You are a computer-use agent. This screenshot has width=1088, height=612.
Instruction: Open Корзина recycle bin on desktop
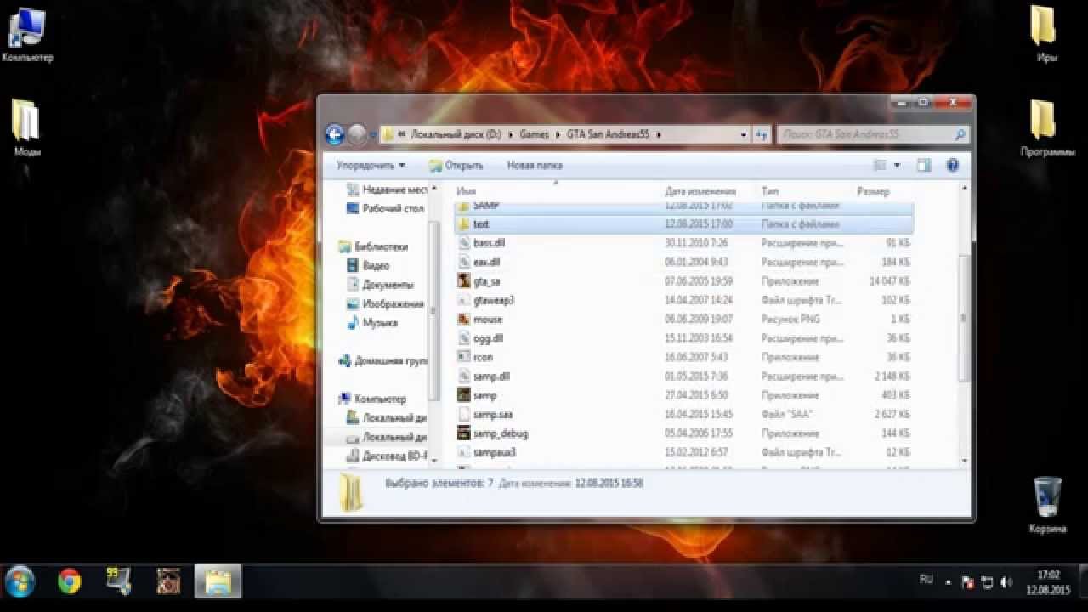1047,505
